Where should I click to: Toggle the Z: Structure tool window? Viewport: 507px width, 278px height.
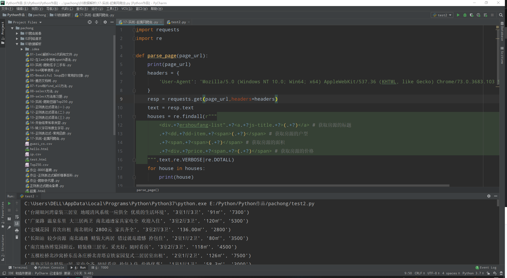click(3, 247)
